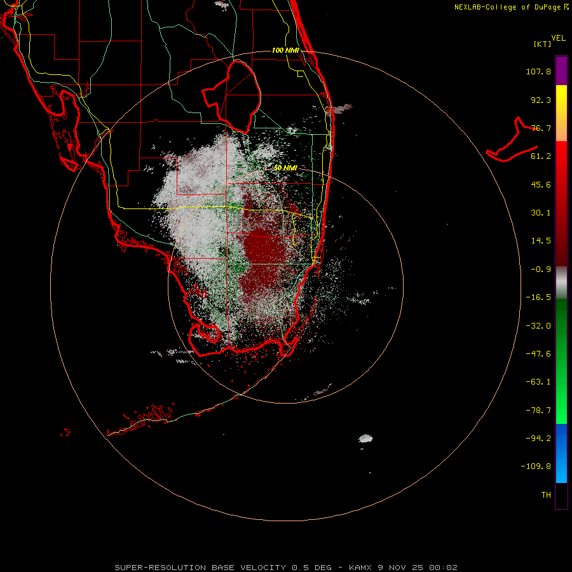Click the -47.6 velocity scale value

(538, 354)
